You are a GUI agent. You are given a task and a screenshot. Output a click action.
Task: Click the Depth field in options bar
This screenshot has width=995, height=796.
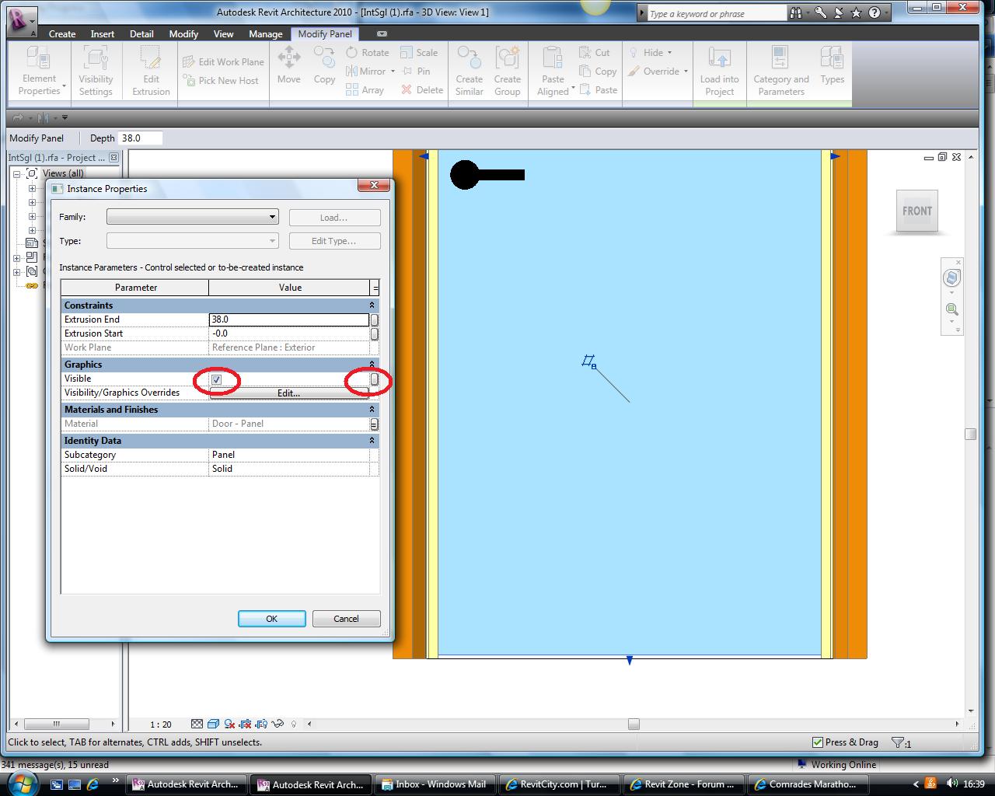pyautogui.click(x=140, y=138)
